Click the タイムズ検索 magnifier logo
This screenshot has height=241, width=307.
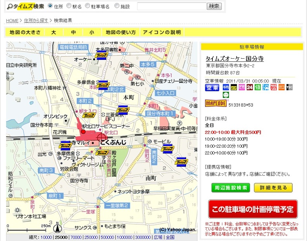click(x=26, y=6)
